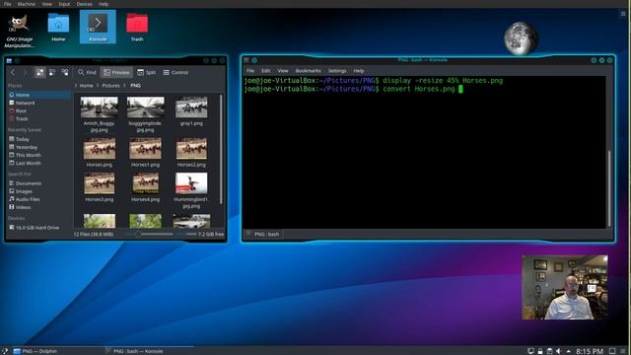The height and width of the screenshot is (355, 631).
Task: Click the volume icon in system tray
Action: [x=559, y=351]
